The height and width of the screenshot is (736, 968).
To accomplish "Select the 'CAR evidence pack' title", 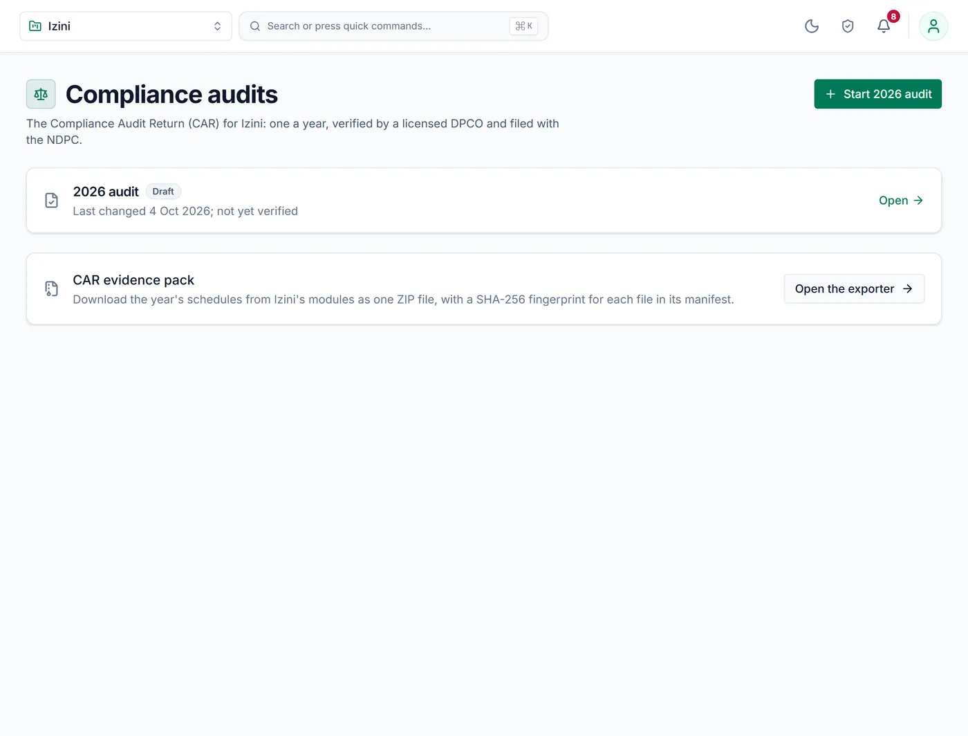I will [x=133, y=280].
